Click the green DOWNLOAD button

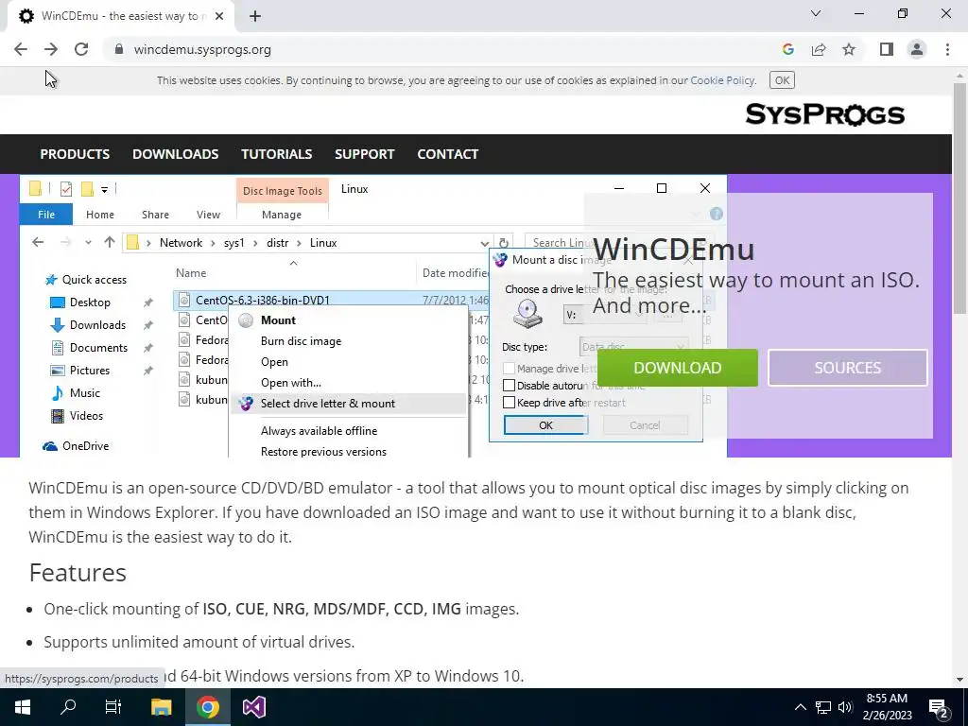click(x=677, y=368)
